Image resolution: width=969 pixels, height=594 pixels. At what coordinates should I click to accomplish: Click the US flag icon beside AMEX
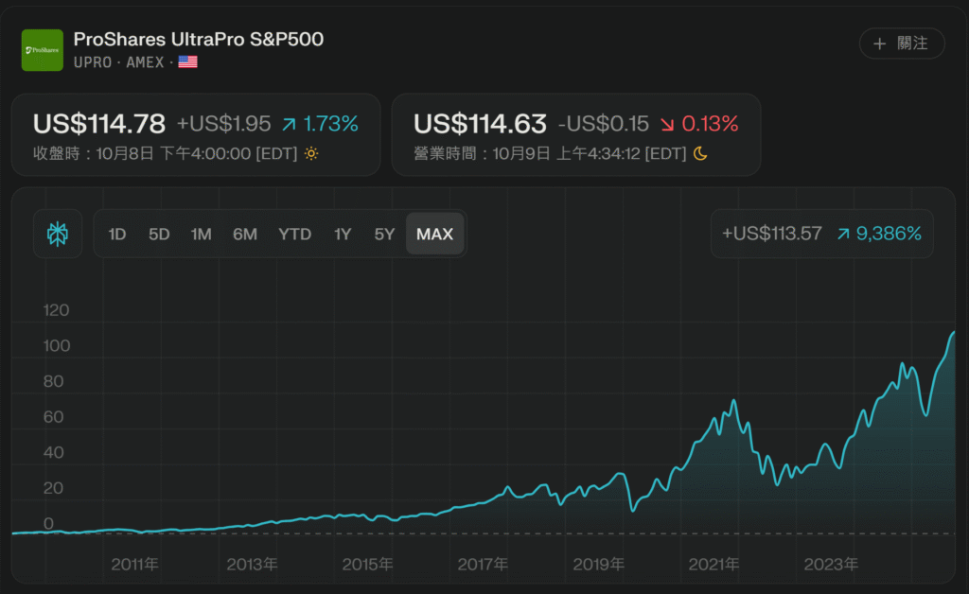187,61
